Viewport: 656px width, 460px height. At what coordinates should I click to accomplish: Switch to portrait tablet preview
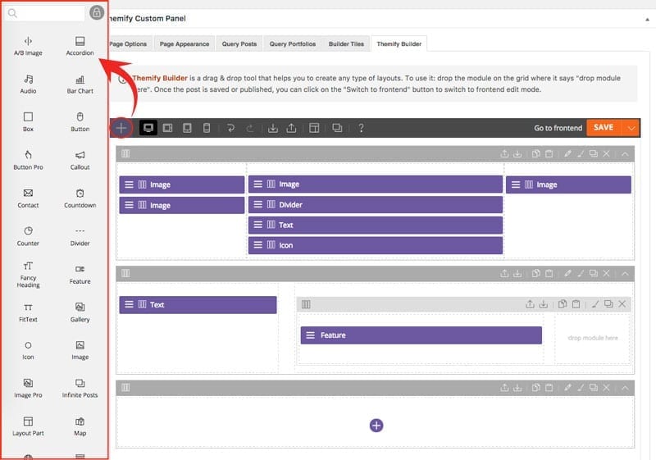click(187, 128)
